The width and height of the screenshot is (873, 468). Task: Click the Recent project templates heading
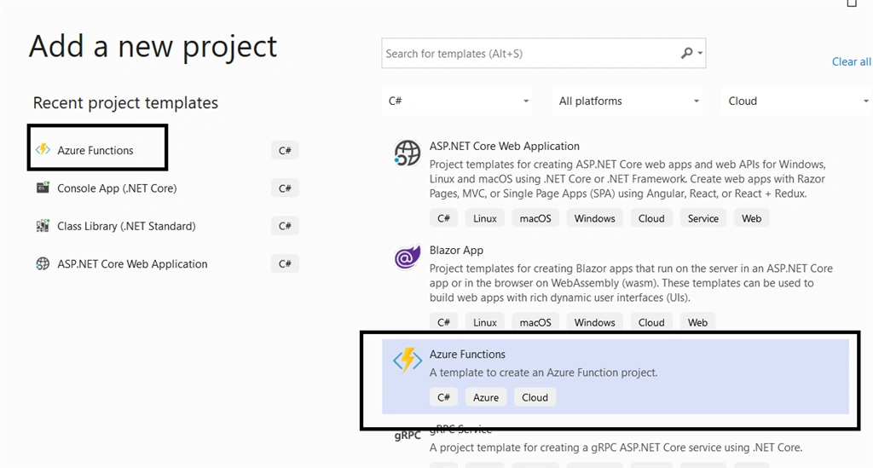click(125, 103)
